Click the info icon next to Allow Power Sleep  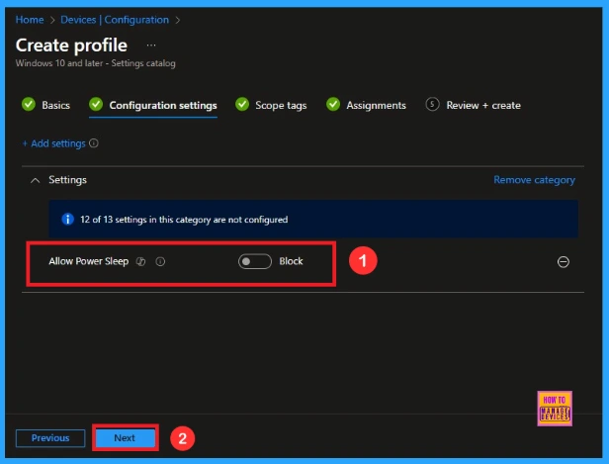pos(160,261)
